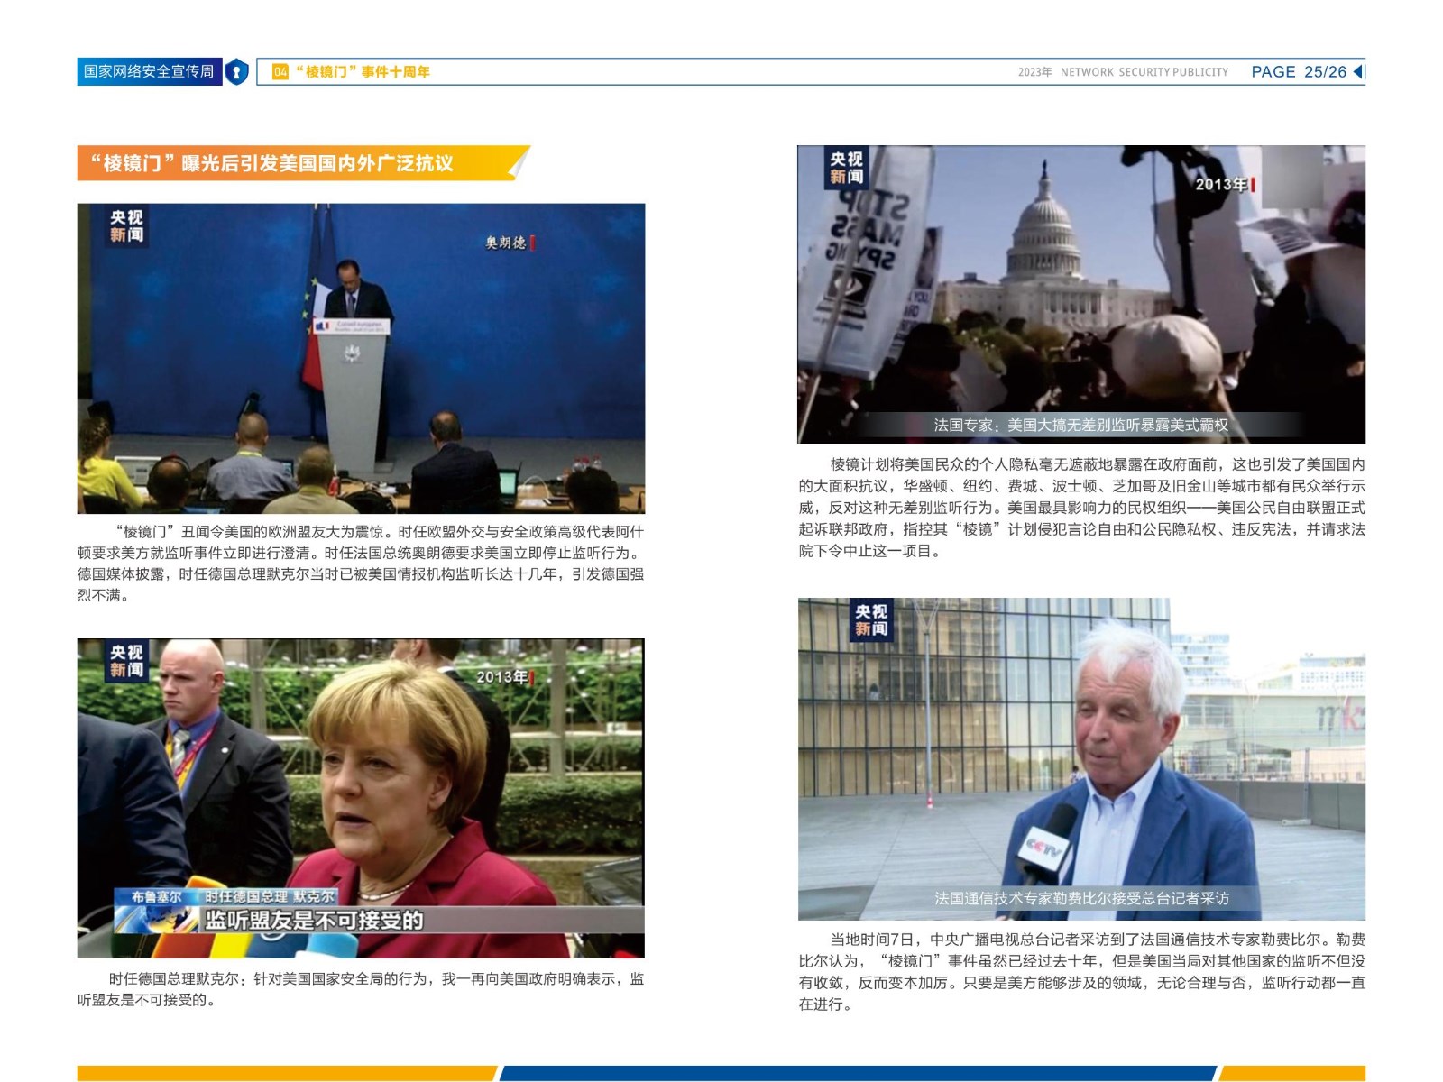Click the 奥朗德 name label in the photo
Image resolution: width=1443 pixels, height=1082 pixels.
[x=506, y=243]
